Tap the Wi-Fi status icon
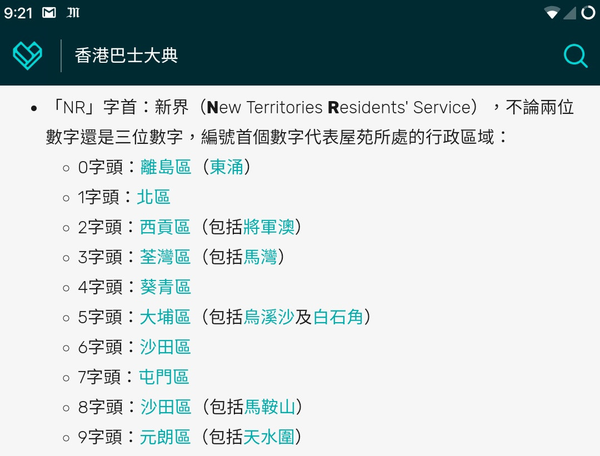Image resolution: width=600 pixels, height=456 pixels. coord(552,13)
